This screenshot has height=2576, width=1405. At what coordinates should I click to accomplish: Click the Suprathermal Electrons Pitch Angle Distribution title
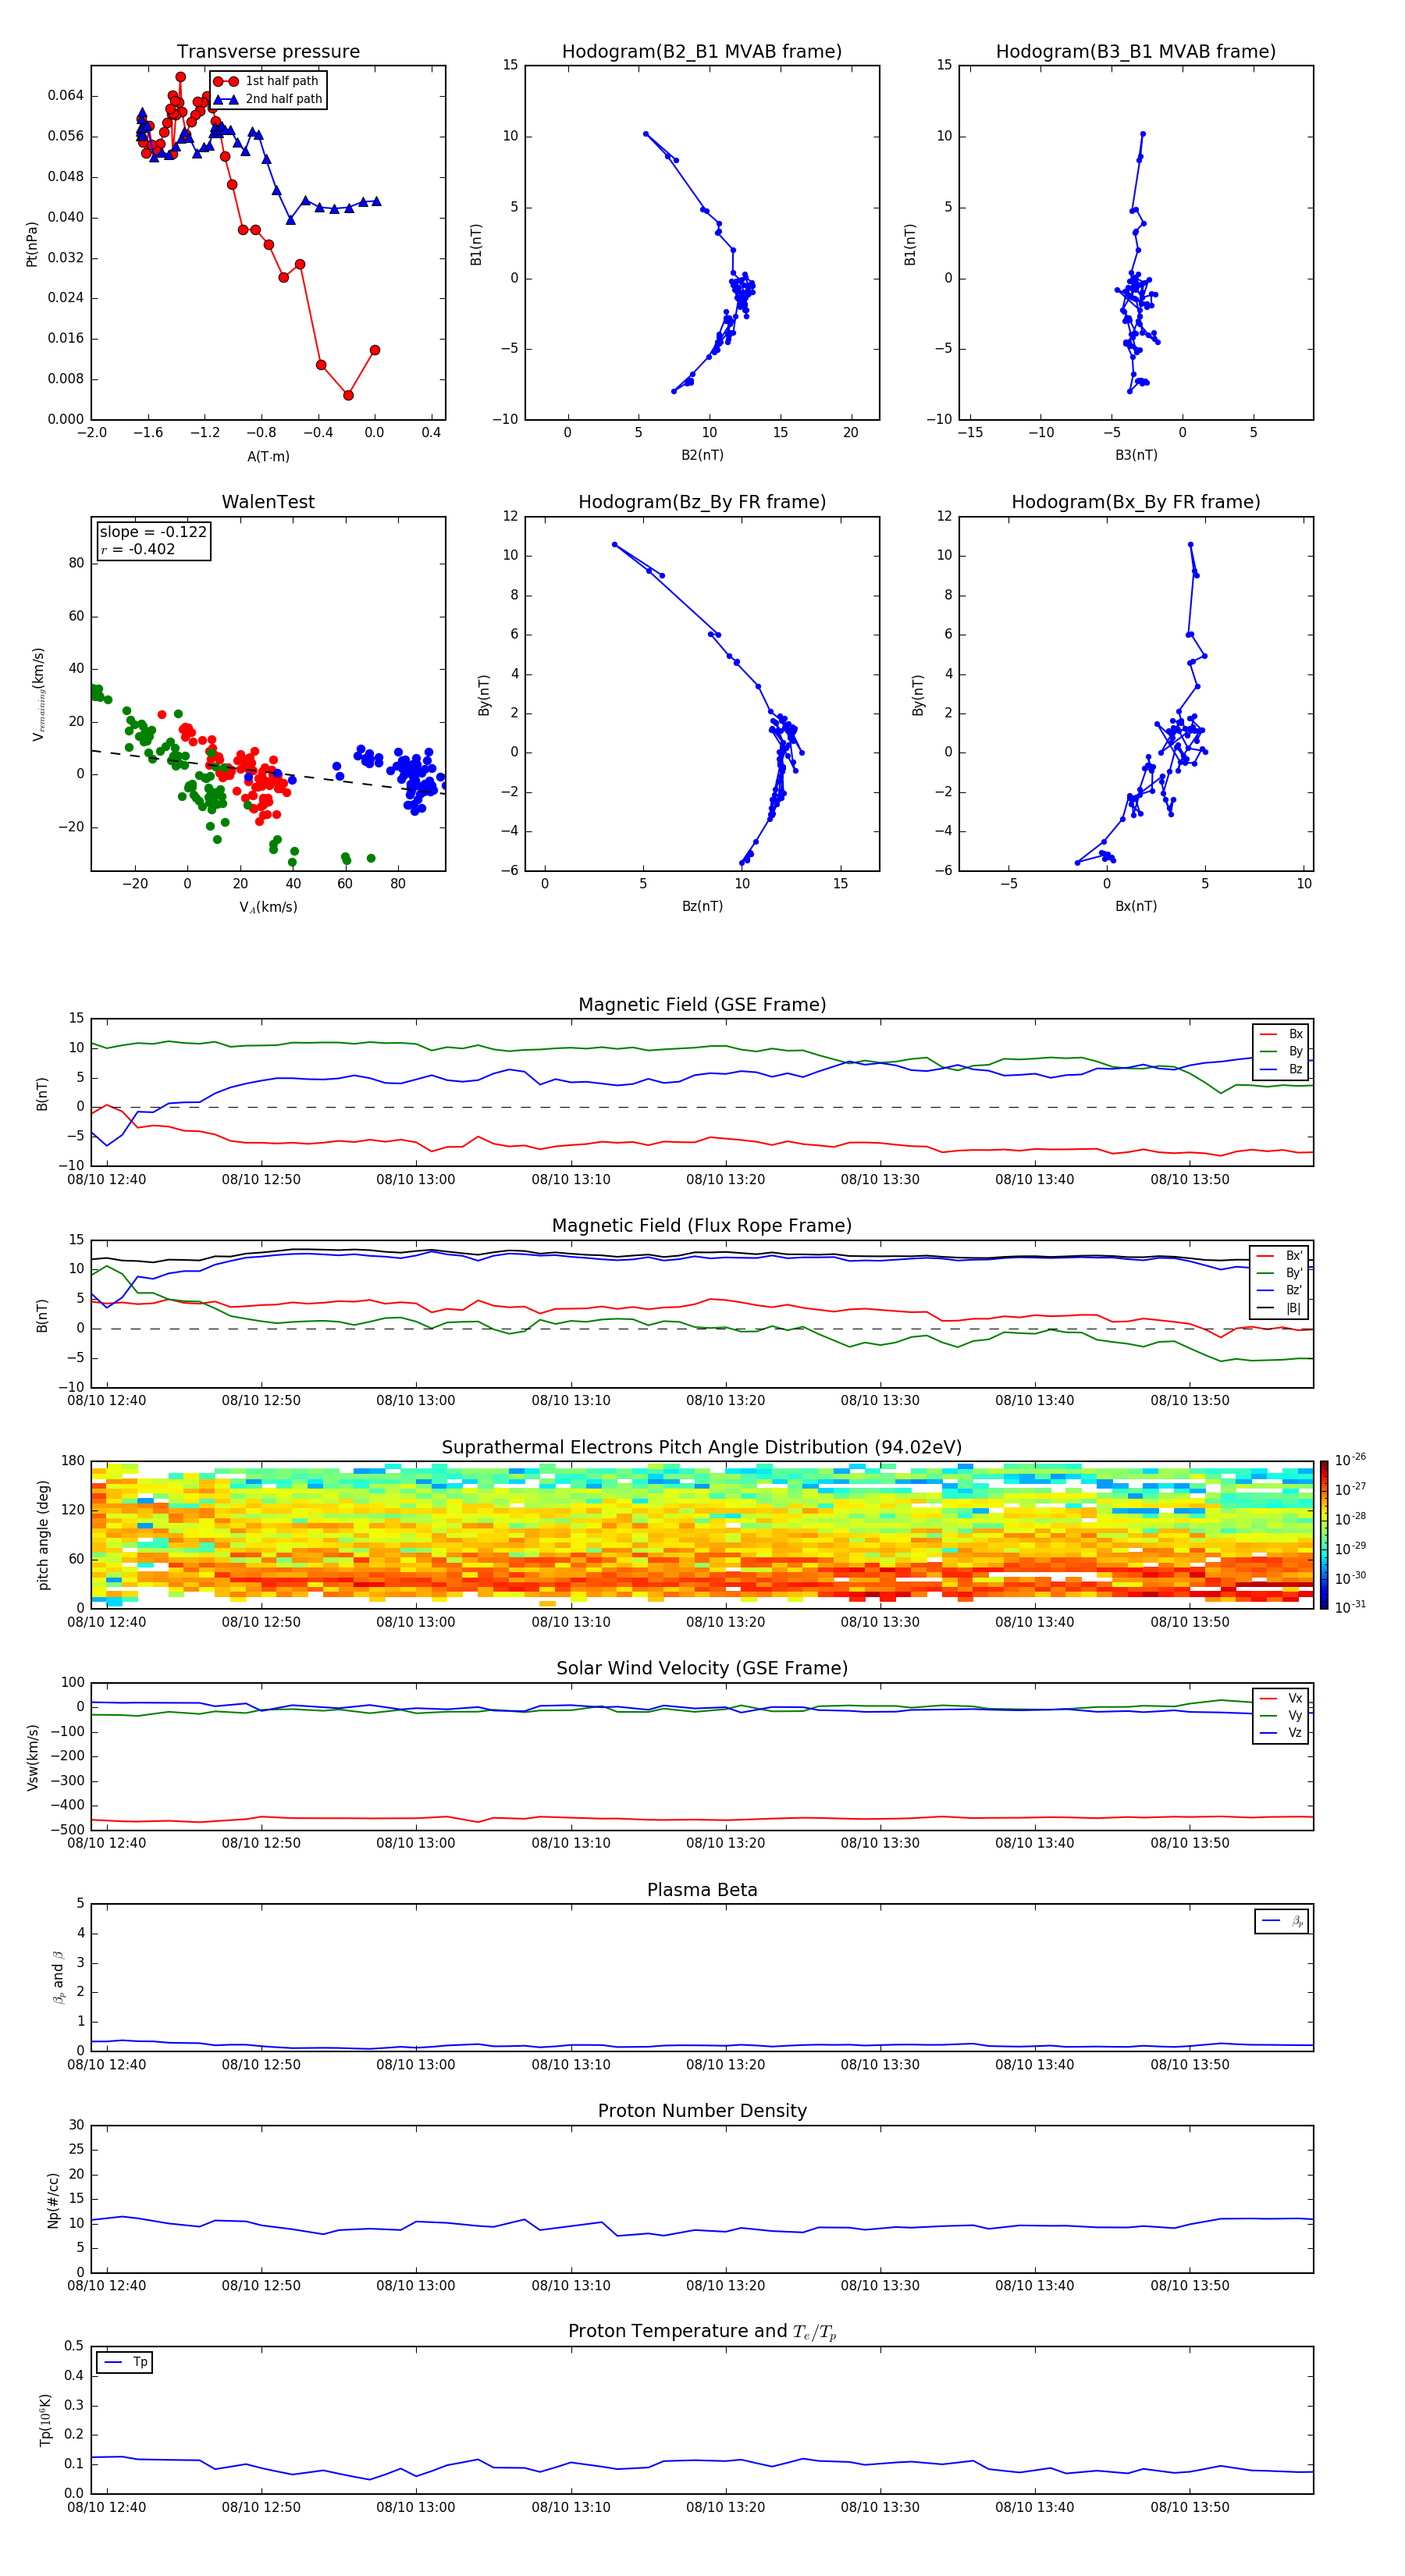coord(702,1447)
